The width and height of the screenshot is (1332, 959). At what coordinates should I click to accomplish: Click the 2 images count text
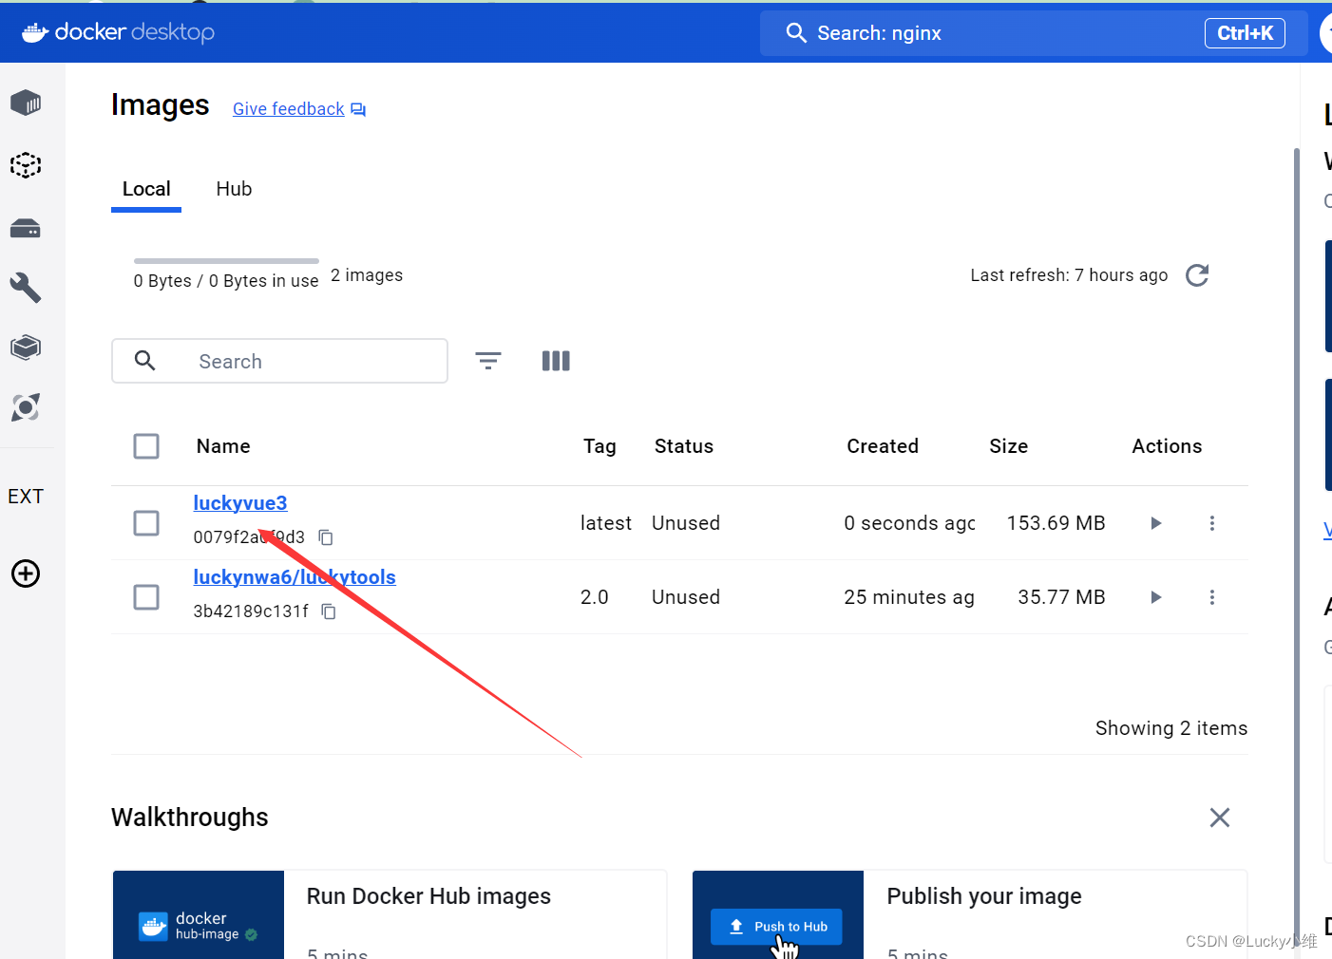367,275
